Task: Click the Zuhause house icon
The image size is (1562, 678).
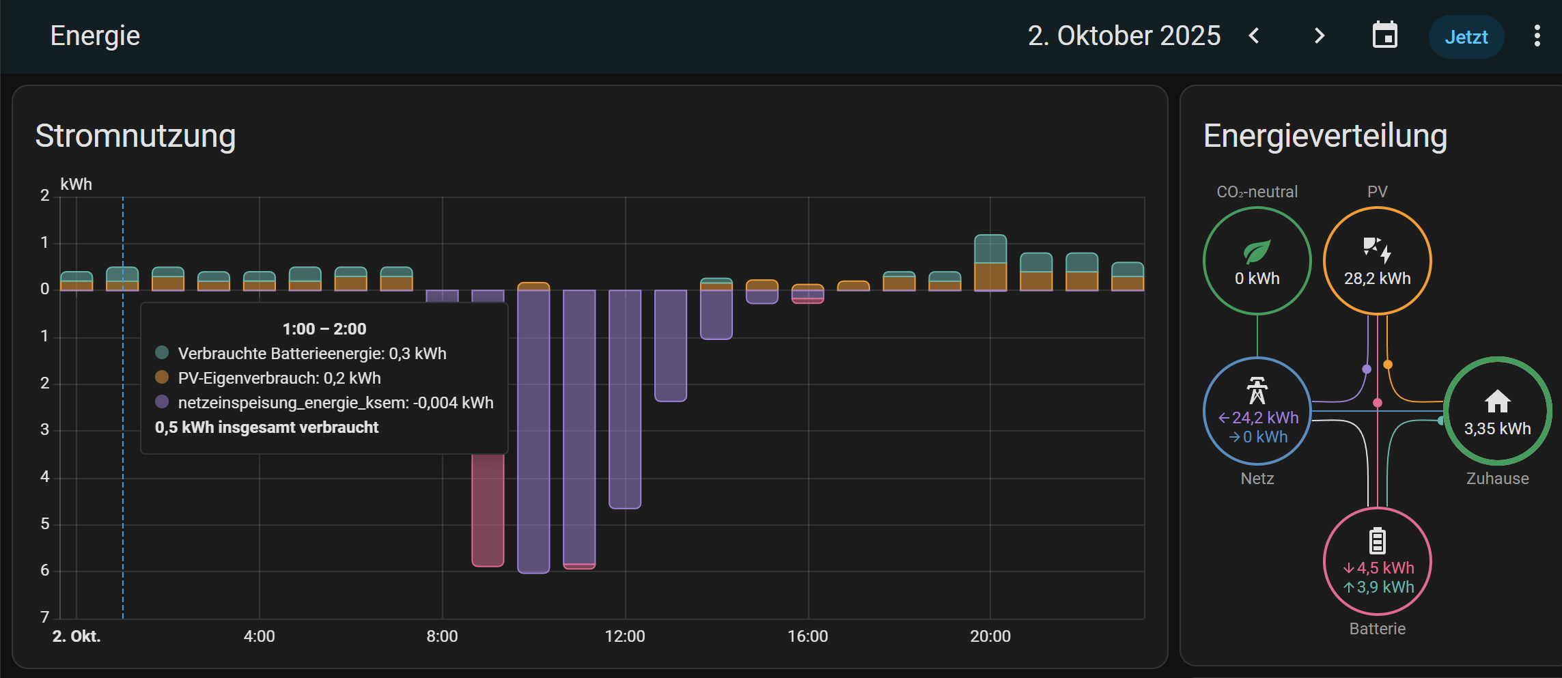Action: tap(1497, 401)
